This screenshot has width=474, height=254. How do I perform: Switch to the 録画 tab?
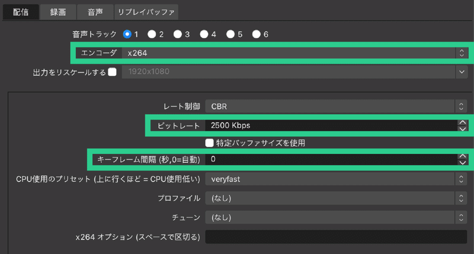point(57,12)
